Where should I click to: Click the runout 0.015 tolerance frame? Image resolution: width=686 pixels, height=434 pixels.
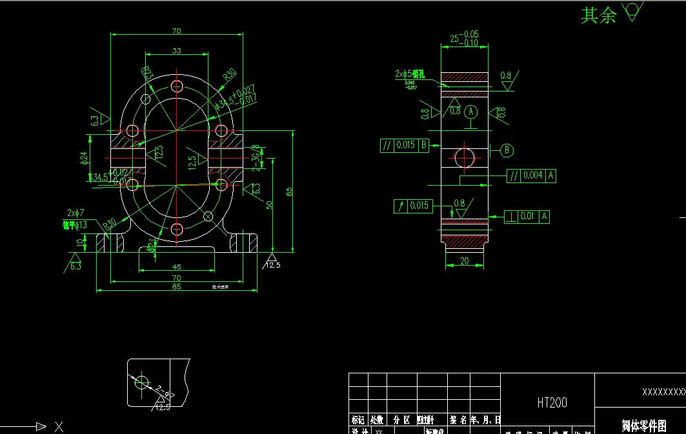coord(413,206)
